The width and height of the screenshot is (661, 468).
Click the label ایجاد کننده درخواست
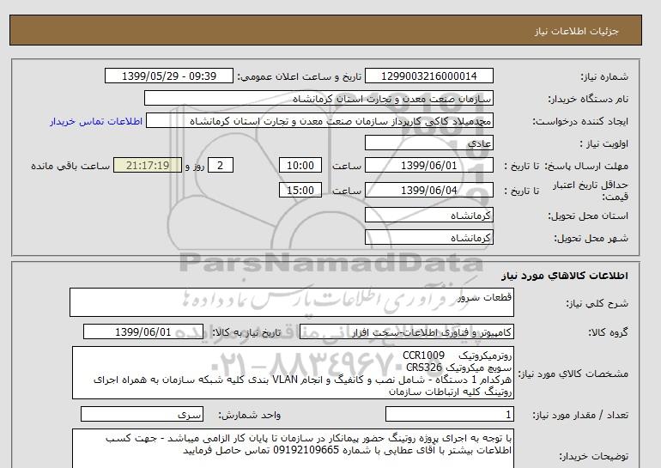pyautogui.click(x=580, y=121)
